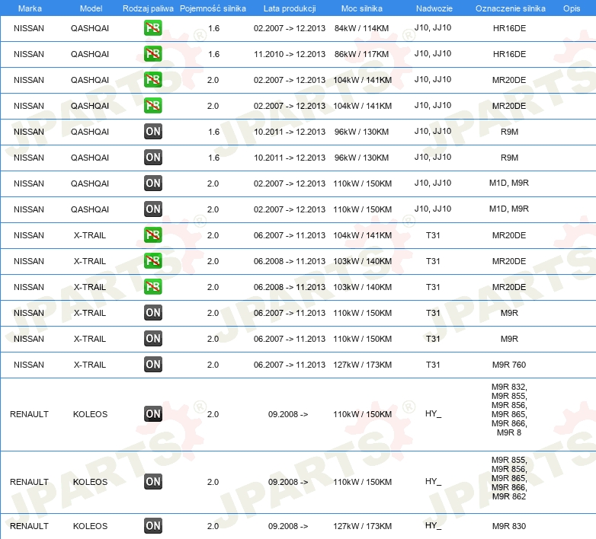
Task: Click petrol icon in X-Trail 104kW row
Action: tap(152, 235)
